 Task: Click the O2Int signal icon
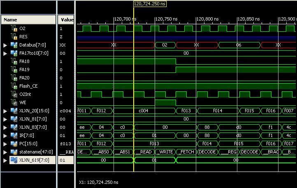coord(13,95)
